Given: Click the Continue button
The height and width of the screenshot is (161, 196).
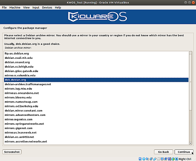Looking at the screenshot, I should pos(184,152).
